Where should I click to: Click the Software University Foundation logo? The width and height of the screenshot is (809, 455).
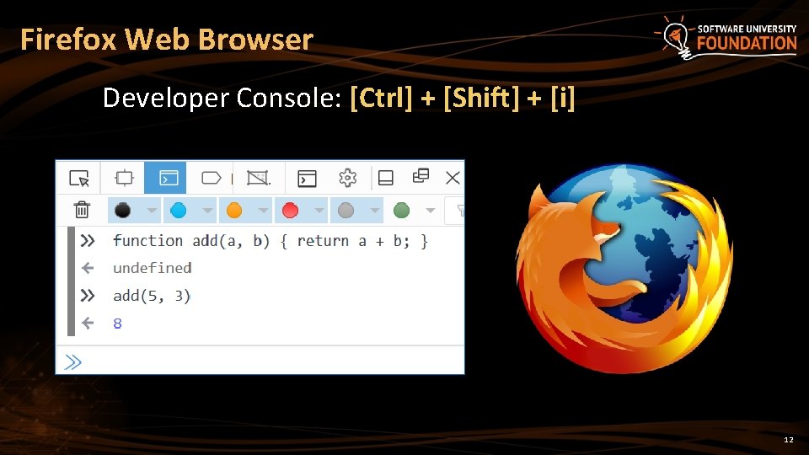tap(727, 37)
